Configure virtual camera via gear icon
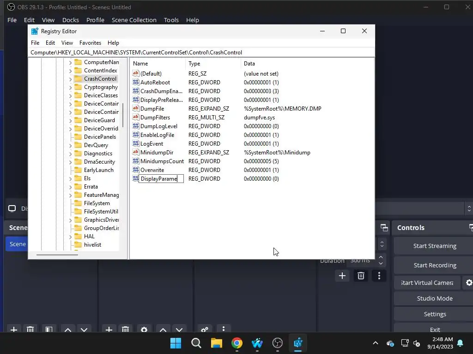 (x=468, y=283)
